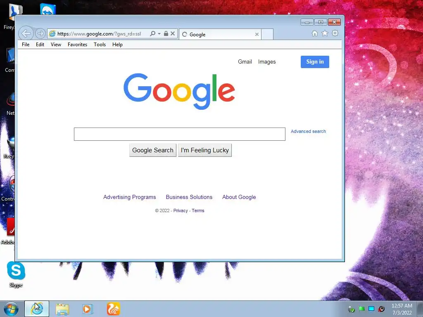Open a new blank tab
This screenshot has height=317, width=423.
point(267,34)
